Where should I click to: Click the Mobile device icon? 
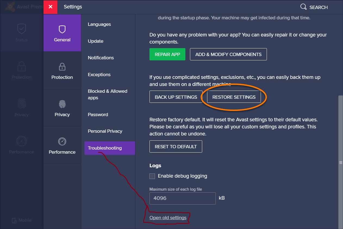(x=14, y=221)
